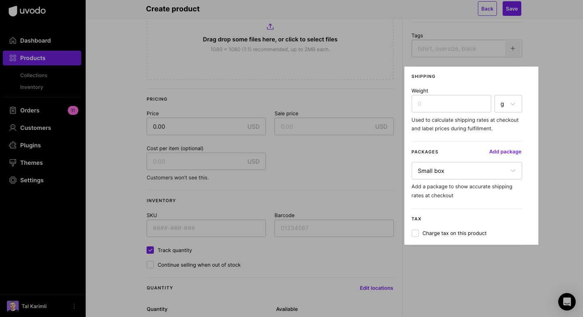Viewport: 583px width, 317px height.
Task: Click the Customers person icon
Action: [13, 128]
